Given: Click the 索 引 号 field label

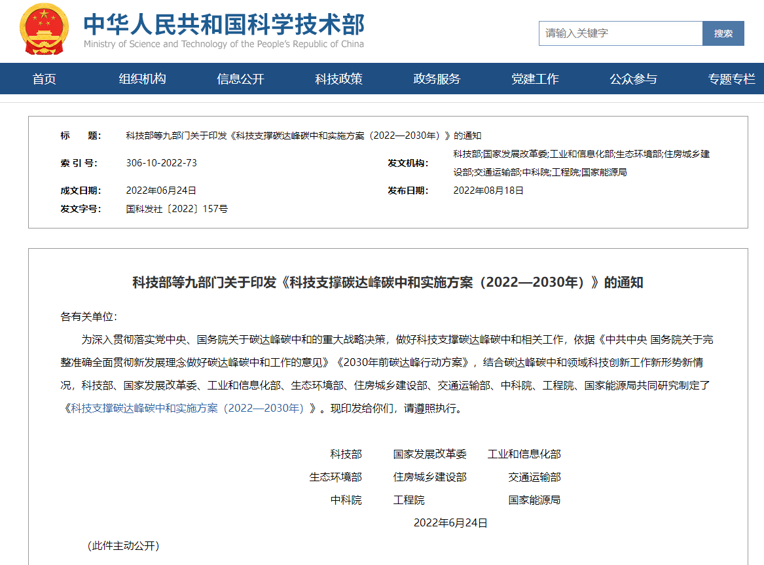Looking at the screenshot, I should (x=79, y=163).
